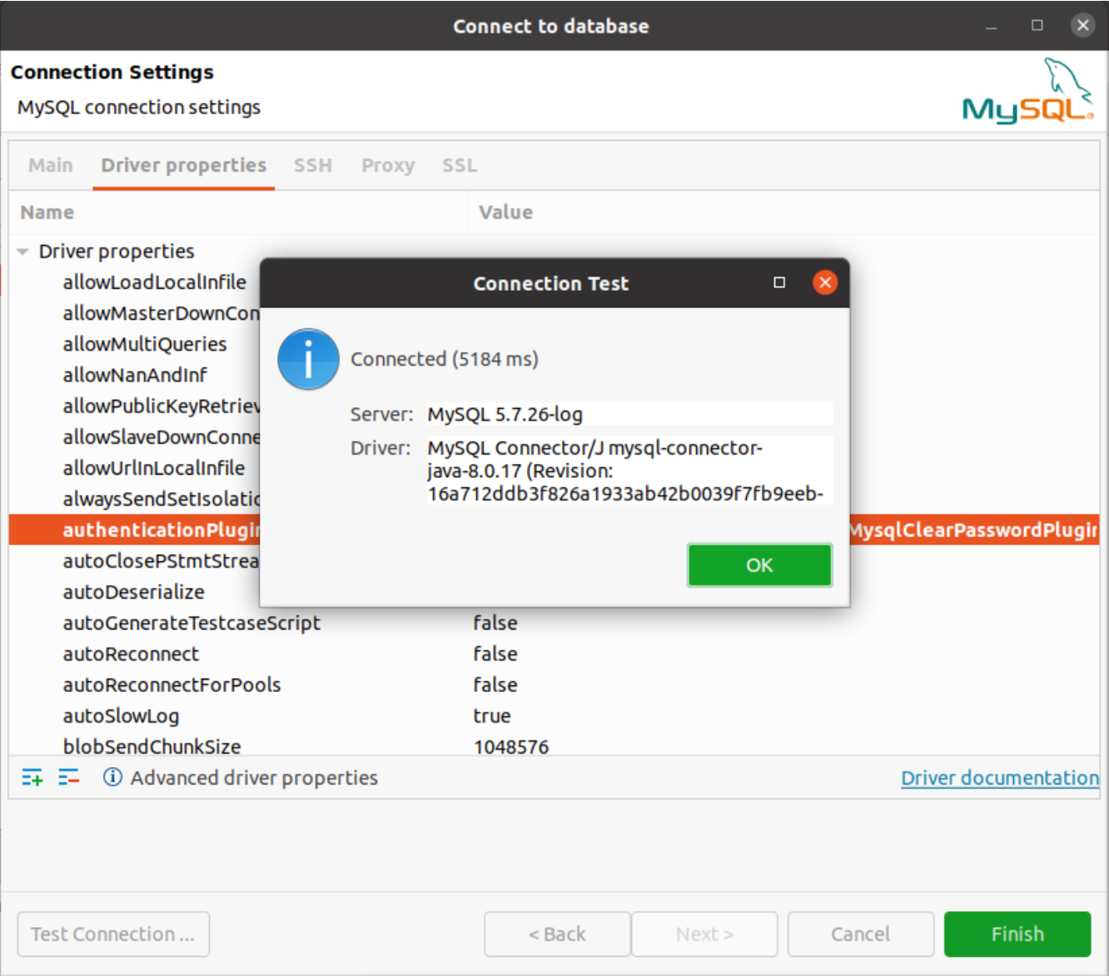
Task: Switch to the Main tab
Action: click(51, 166)
